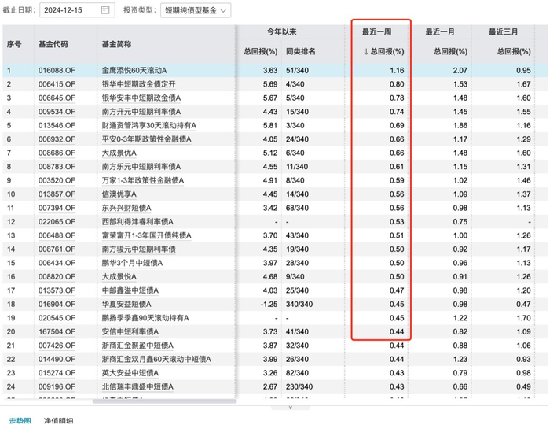Open fund code 008686.OF
Viewport: 550px width, 425px height.
[x=57, y=153]
